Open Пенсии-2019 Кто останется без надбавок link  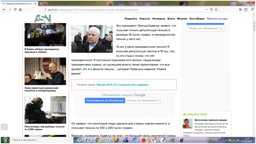click(122, 85)
